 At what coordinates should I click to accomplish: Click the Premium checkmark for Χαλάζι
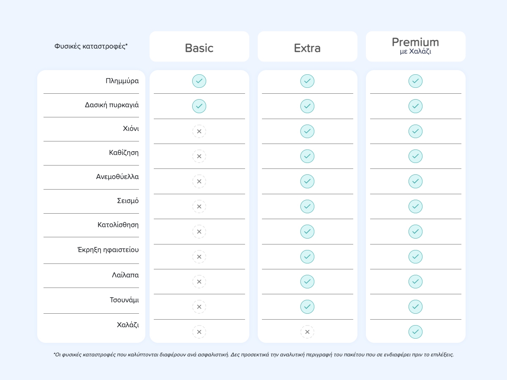click(415, 332)
